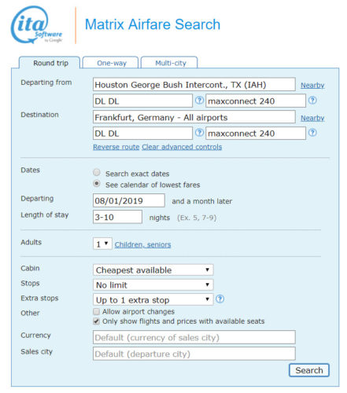Expand the Cabin dropdown

(153, 270)
